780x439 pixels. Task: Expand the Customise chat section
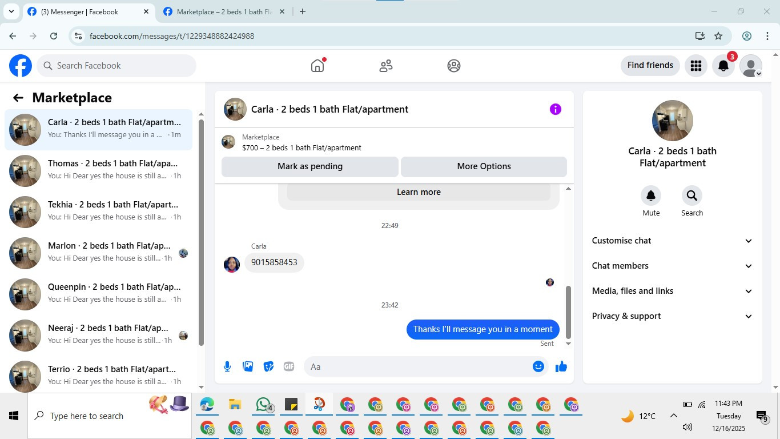coord(673,241)
